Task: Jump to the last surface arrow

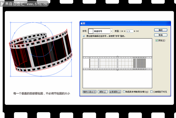Action: tap(138, 31)
